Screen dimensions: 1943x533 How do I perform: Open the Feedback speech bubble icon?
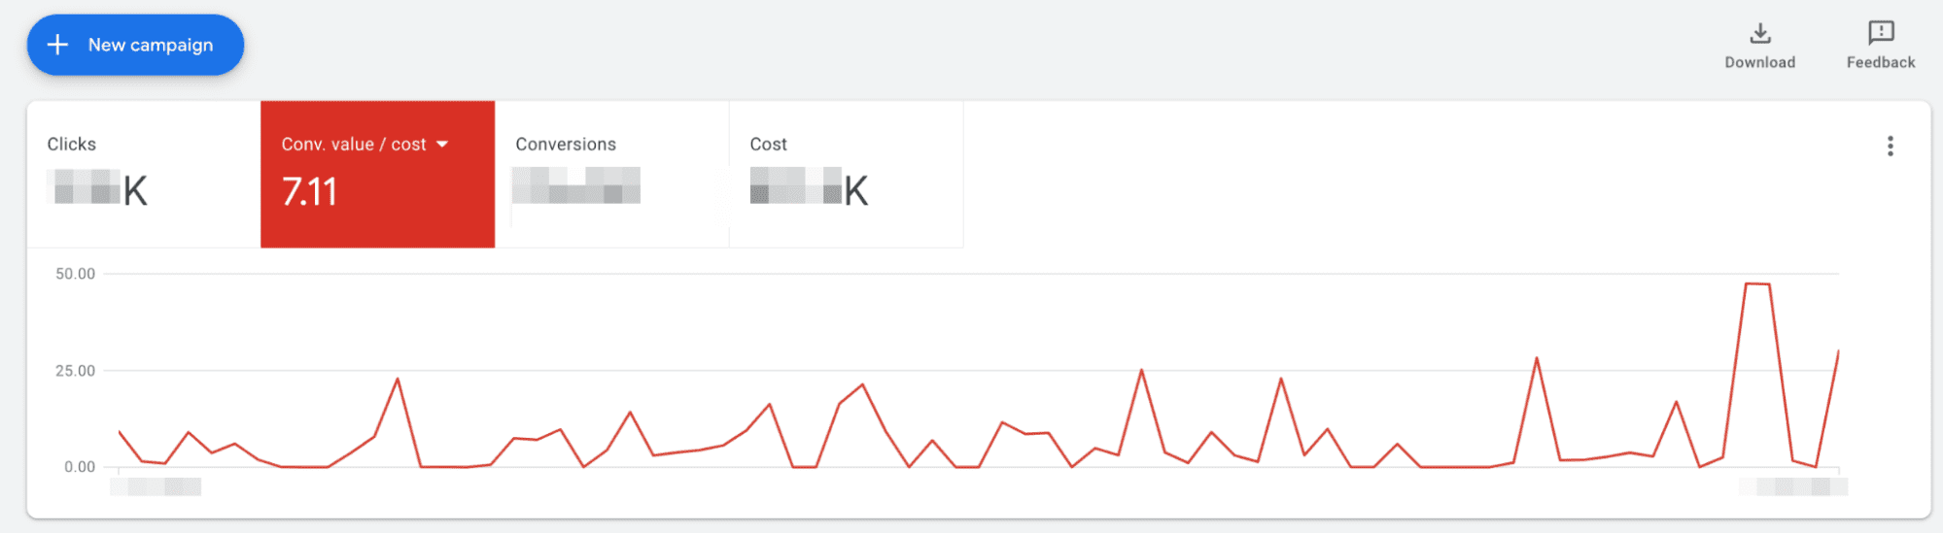click(1881, 33)
